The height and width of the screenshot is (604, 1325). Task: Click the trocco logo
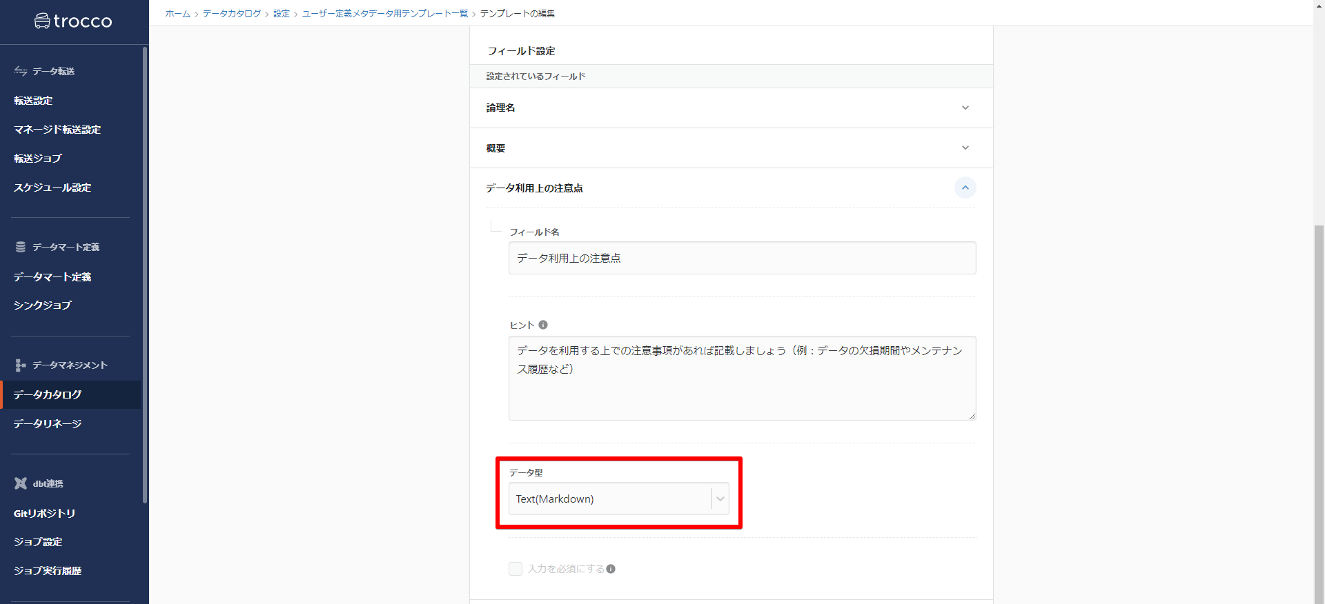73,21
